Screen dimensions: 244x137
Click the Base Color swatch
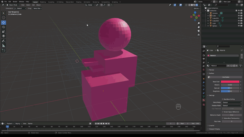coord(230,82)
